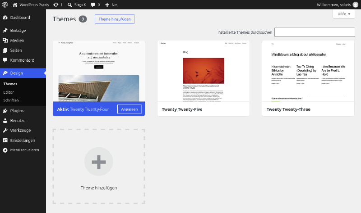This screenshot has width=361, height=213.
Task: Click the Anpassen button
Action: coord(130,109)
